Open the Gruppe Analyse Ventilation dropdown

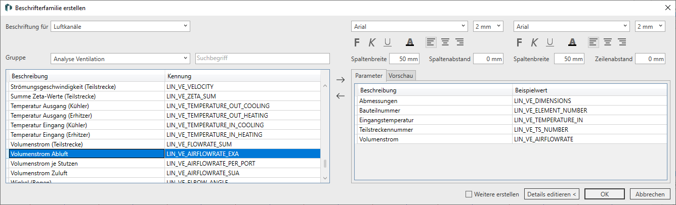[x=120, y=59]
